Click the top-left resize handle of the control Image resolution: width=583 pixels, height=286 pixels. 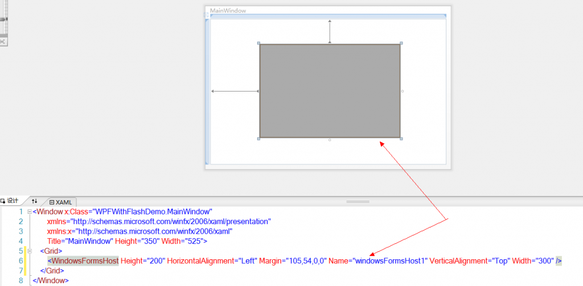click(x=258, y=43)
